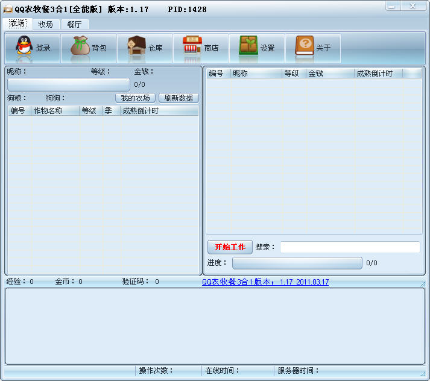Click the red 开始工作 button

point(230,247)
